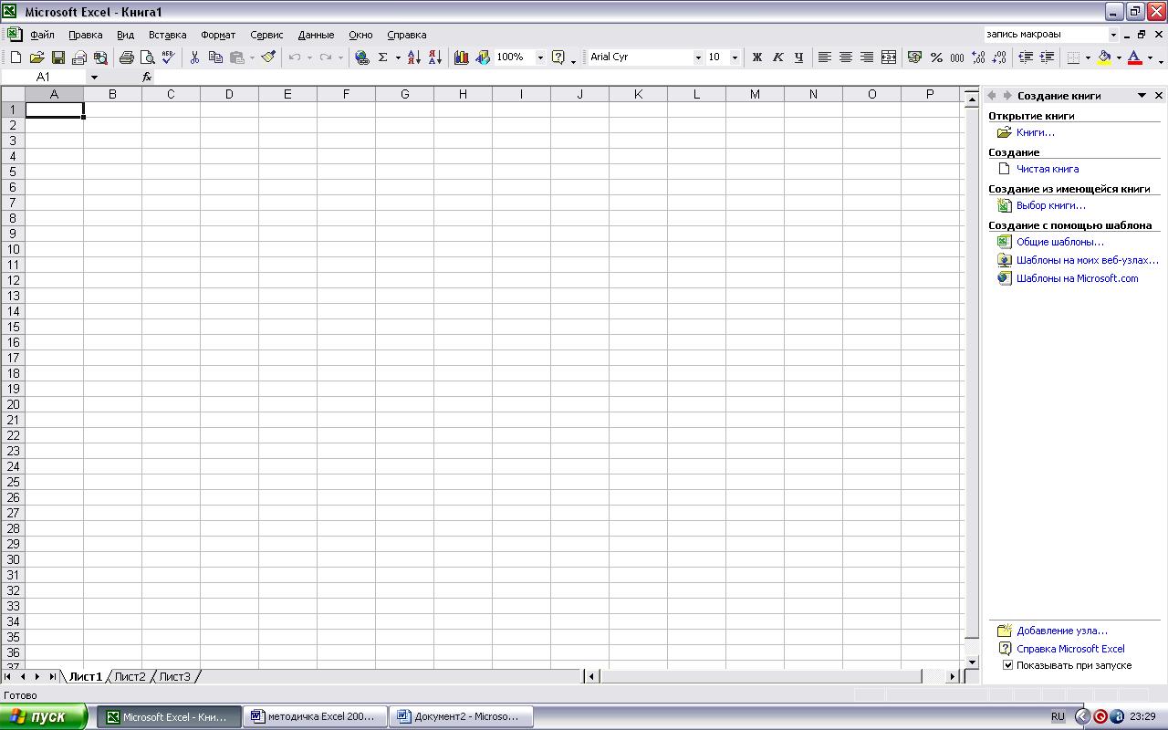Open Print Preview from the toolbar

point(148,57)
